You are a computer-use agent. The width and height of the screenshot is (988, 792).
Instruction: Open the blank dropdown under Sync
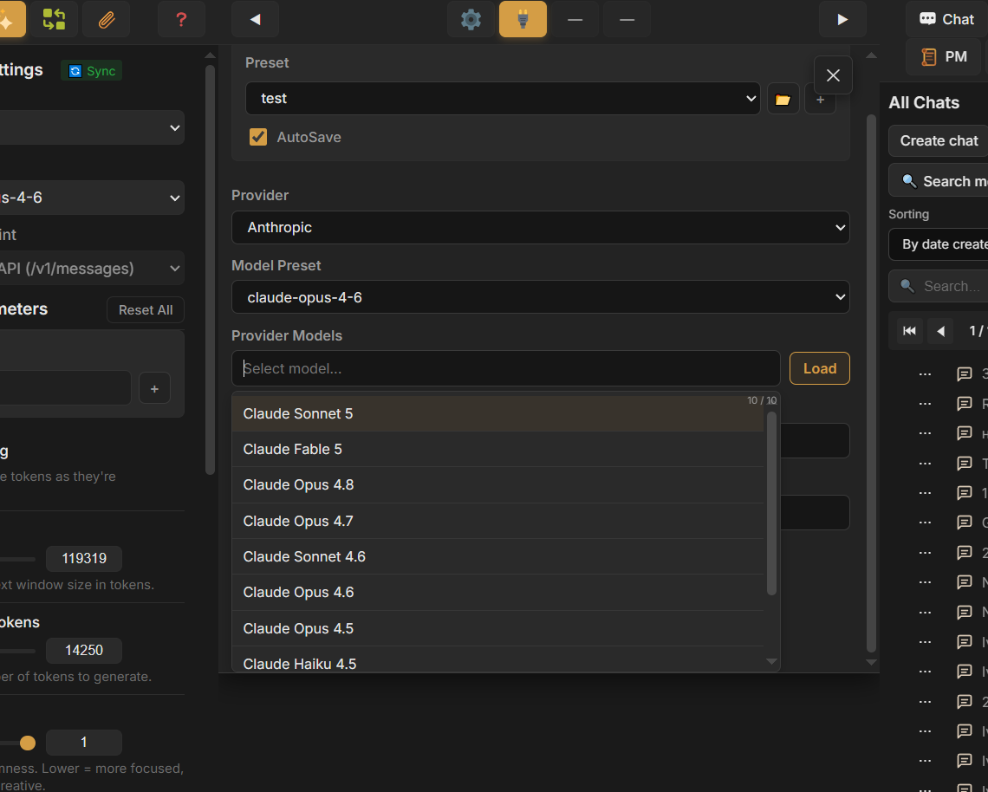90,128
